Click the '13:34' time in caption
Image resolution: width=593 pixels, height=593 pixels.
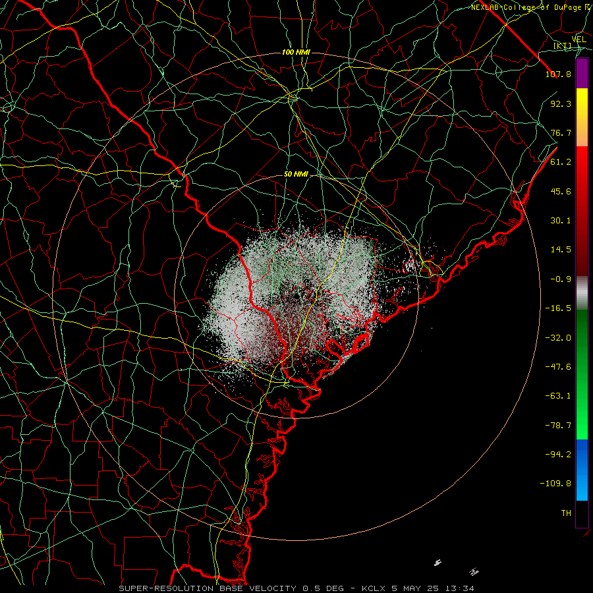[460, 588]
